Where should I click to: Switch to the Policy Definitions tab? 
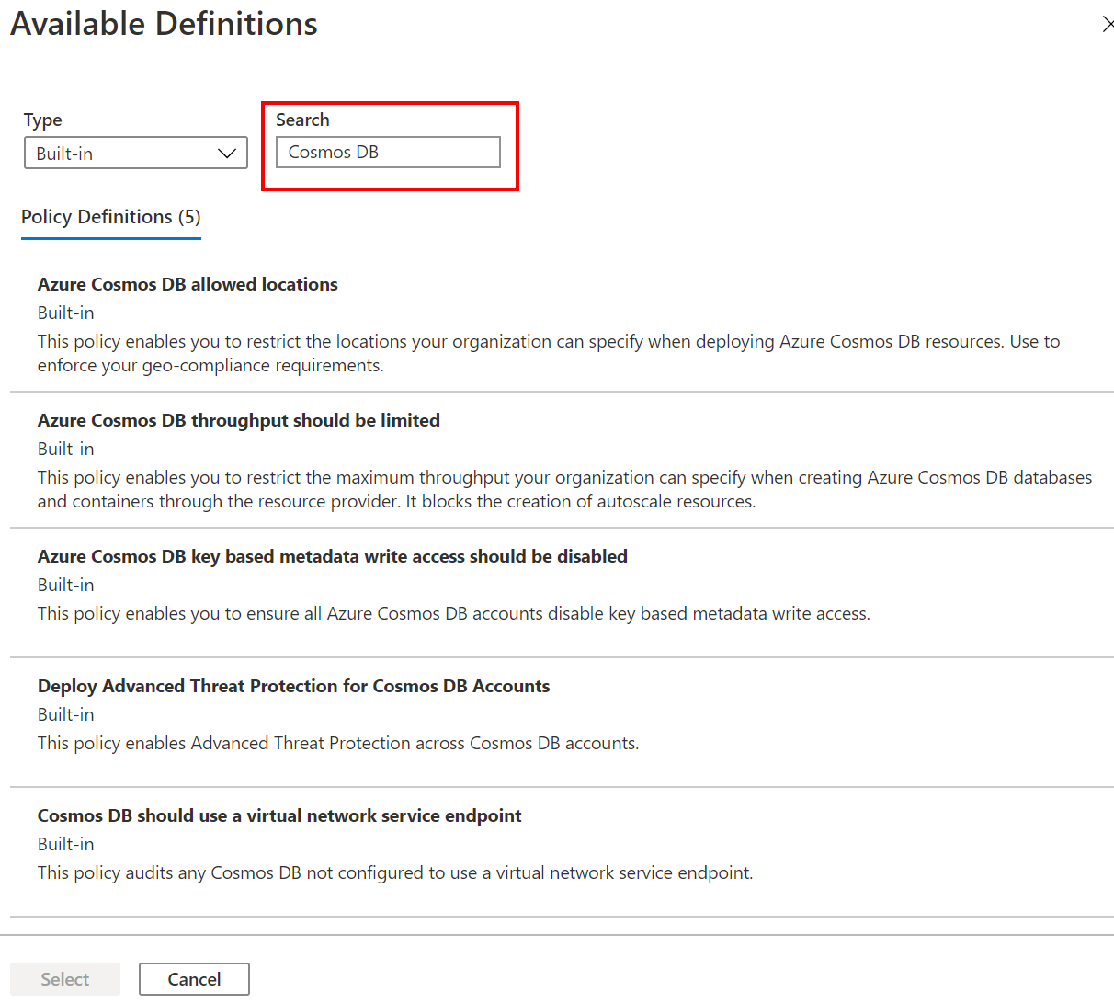110,217
